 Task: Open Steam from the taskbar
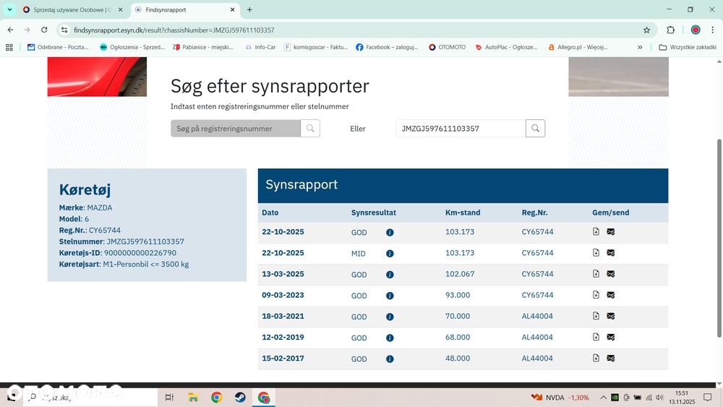pos(240,398)
